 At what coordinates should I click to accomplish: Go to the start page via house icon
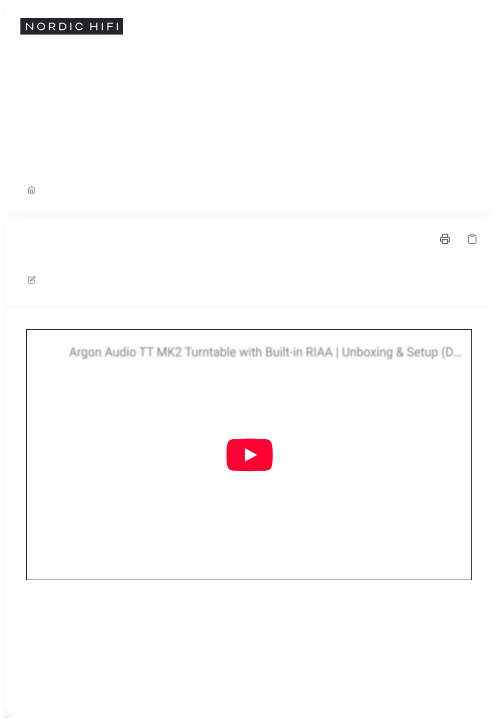point(31,190)
